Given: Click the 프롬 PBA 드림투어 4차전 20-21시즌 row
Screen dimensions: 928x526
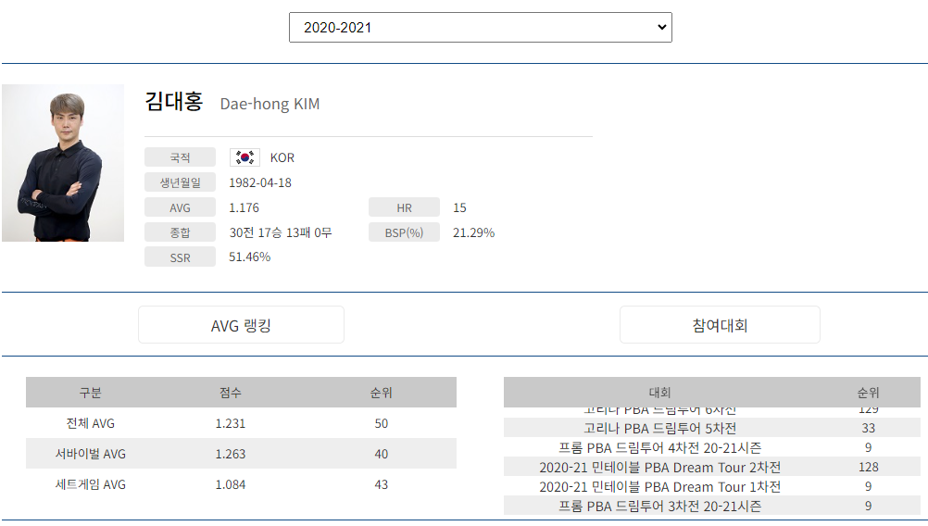Looking at the screenshot, I should point(712,447).
